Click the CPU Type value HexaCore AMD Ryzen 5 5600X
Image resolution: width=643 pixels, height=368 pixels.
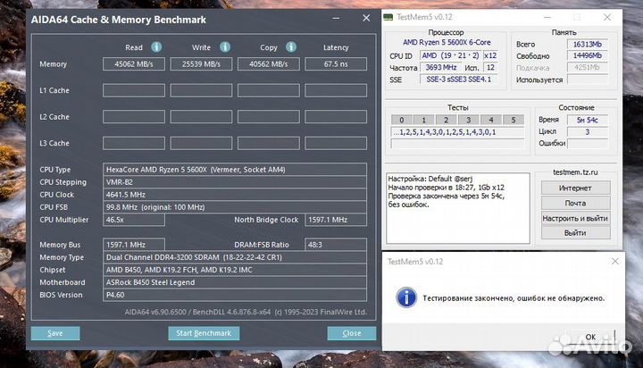(x=235, y=170)
